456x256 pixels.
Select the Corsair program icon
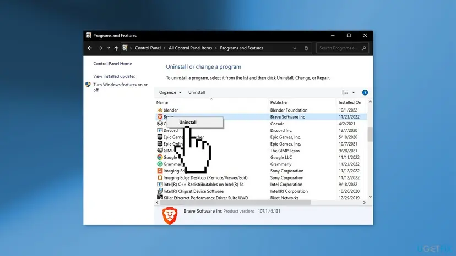click(160, 124)
